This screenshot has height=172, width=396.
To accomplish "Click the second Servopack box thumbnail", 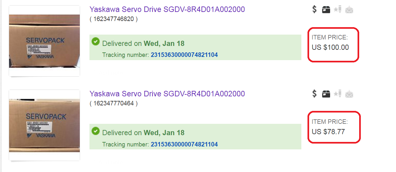I will coord(44,125).
